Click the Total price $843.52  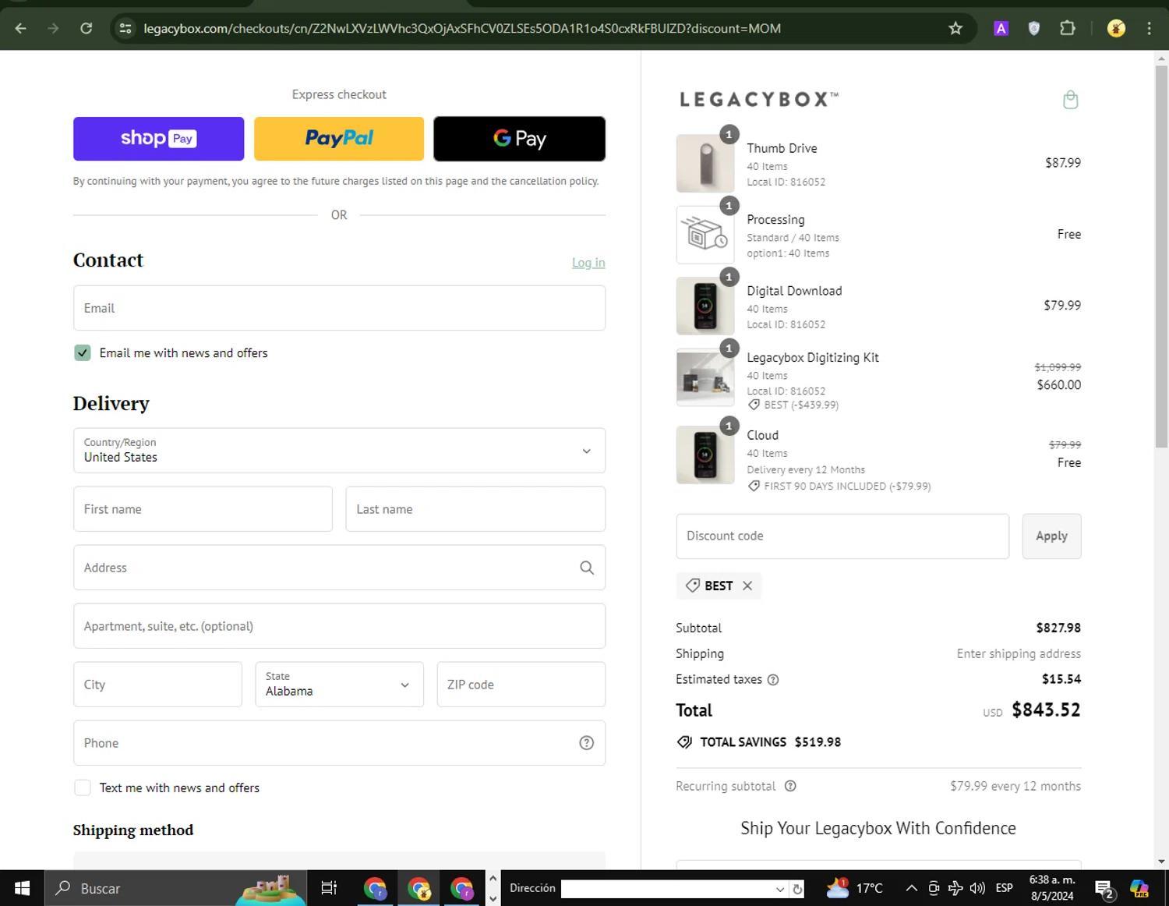point(1046,710)
